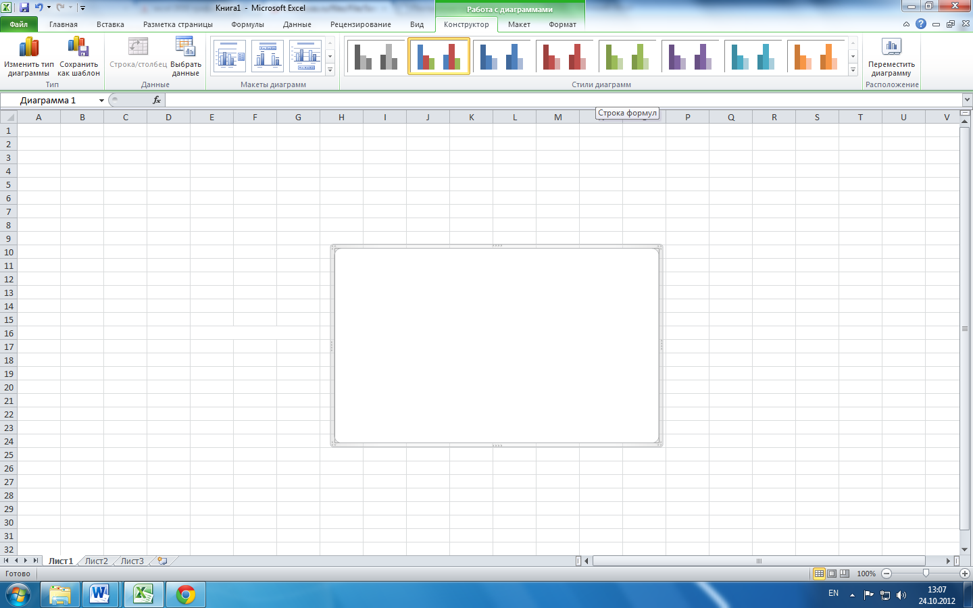973x608 pixels.
Task: Switch to Page Layout view in status bar
Action: (832, 574)
